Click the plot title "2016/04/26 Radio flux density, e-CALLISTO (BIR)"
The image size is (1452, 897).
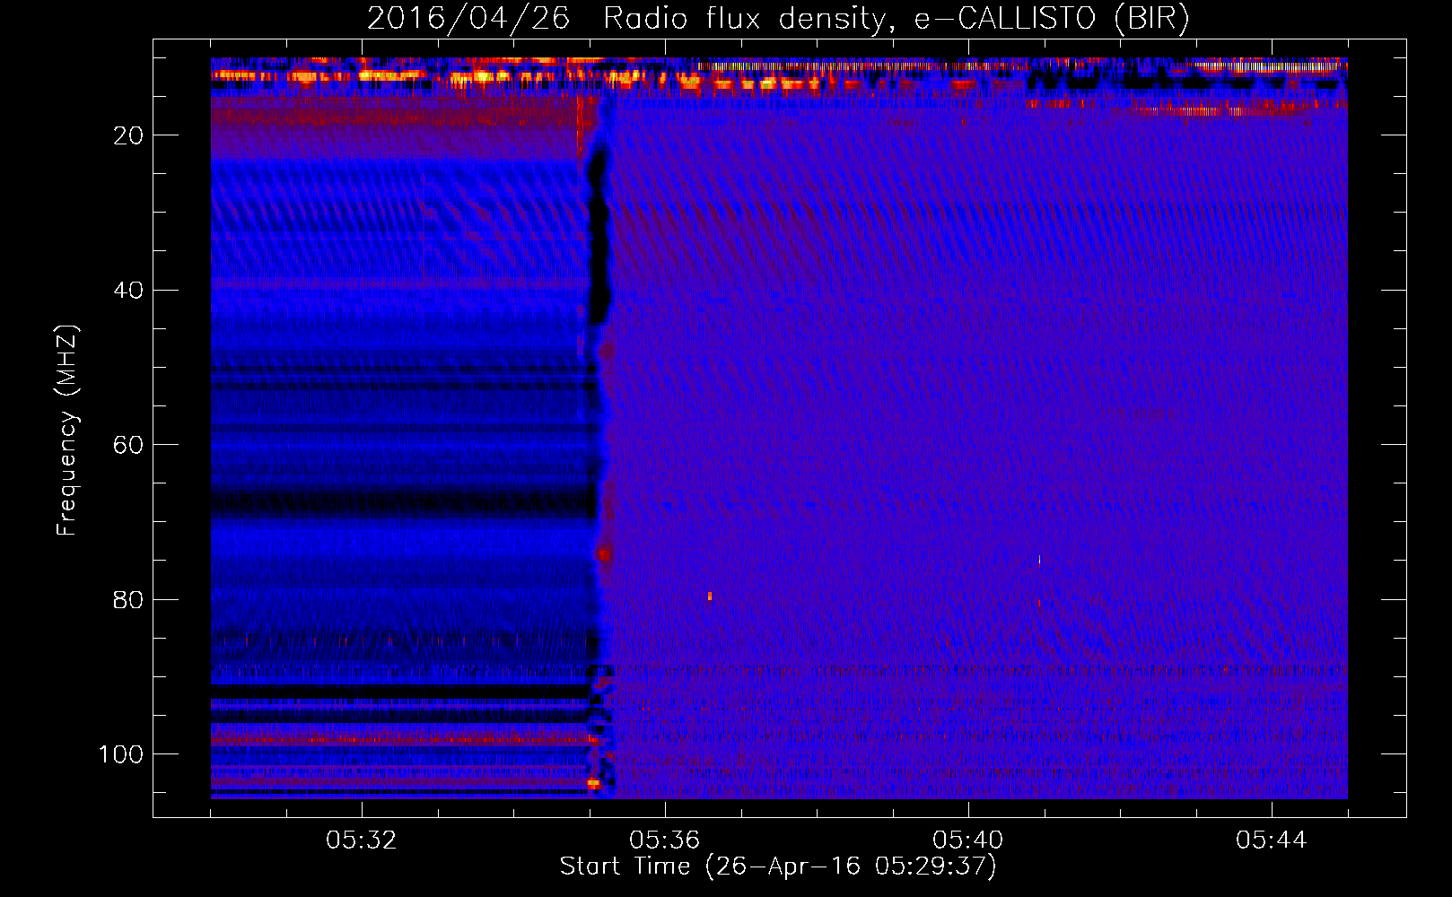pos(778,19)
